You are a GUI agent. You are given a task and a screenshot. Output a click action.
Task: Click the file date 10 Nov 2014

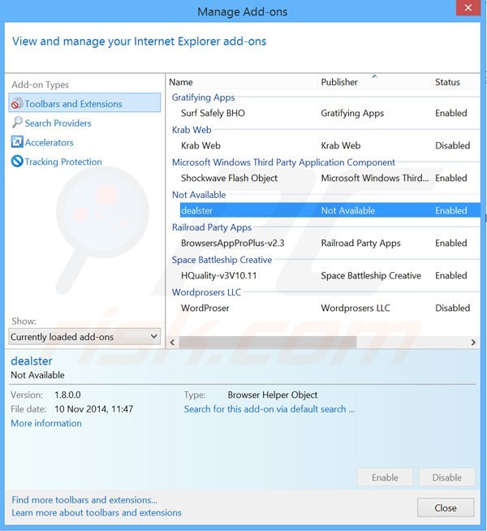pyautogui.click(x=93, y=409)
